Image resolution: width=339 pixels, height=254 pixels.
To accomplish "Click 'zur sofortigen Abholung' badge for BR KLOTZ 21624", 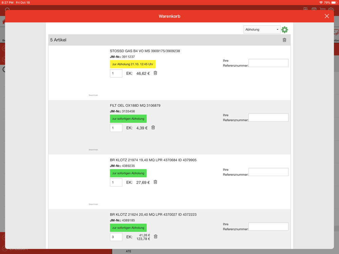I will (128, 228).
